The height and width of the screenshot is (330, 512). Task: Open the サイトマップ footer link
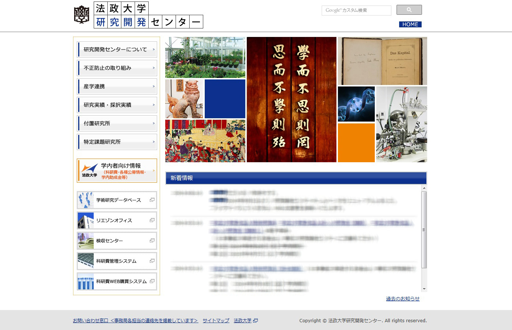216,320
